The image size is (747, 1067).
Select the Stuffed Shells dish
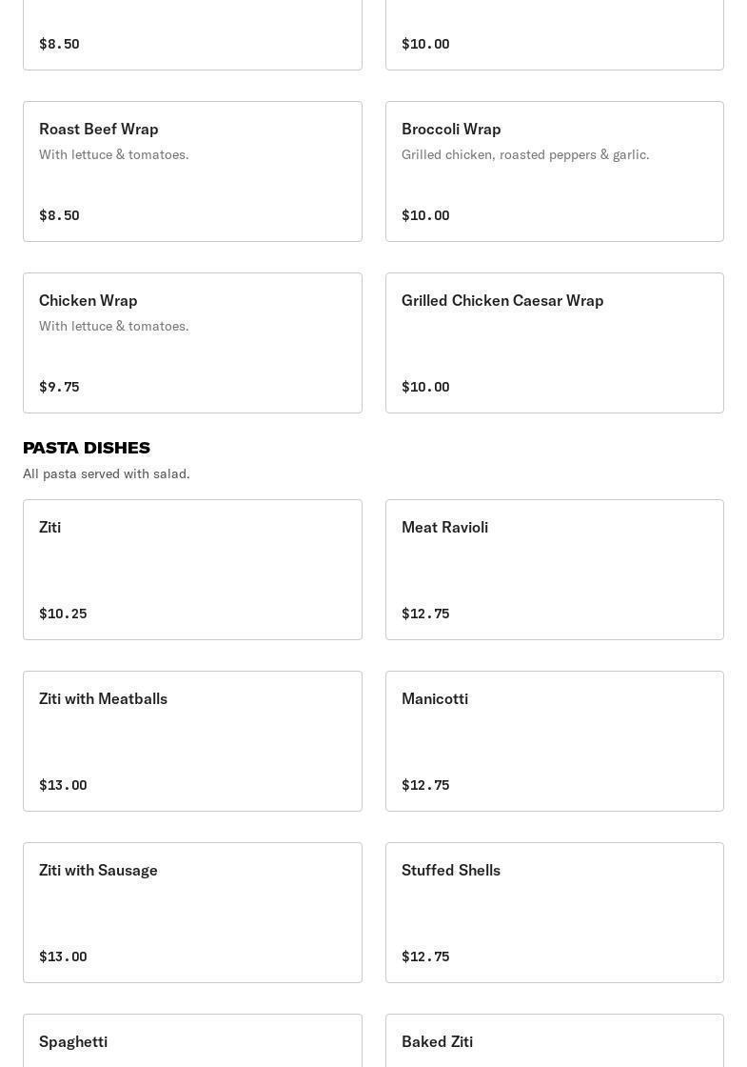(x=554, y=913)
